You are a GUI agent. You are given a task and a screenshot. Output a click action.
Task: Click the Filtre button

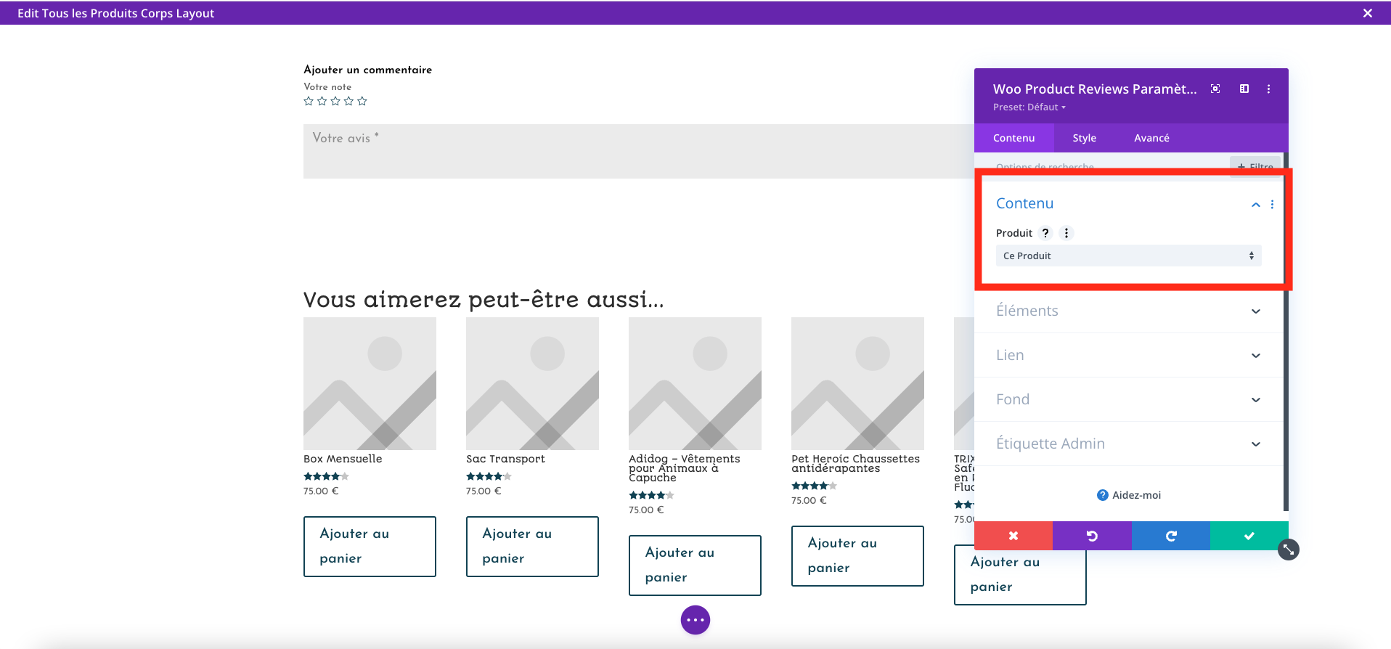point(1255,166)
